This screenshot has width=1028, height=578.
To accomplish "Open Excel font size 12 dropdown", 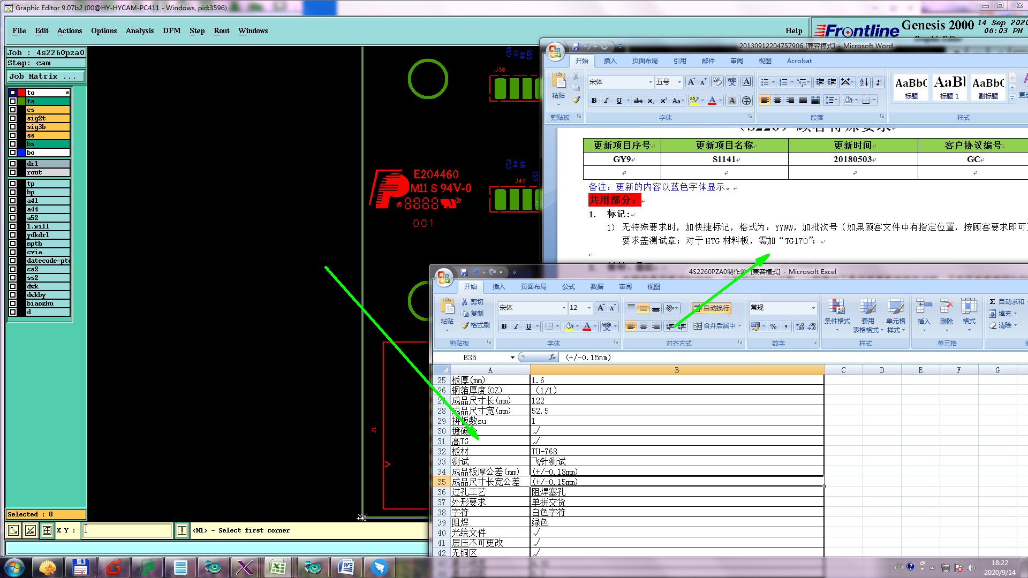I will point(589,308).
